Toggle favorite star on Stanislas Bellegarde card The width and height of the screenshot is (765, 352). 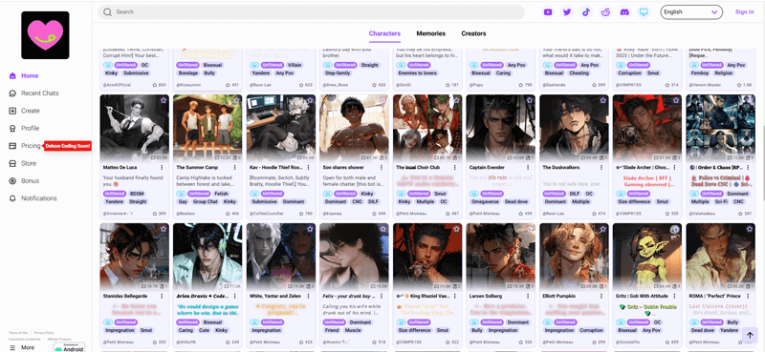(x=164, y=229)
